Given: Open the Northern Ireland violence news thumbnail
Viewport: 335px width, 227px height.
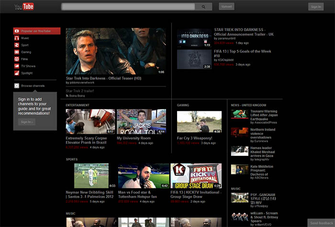Looking at the screenshot, I should [x=240, y=132].
